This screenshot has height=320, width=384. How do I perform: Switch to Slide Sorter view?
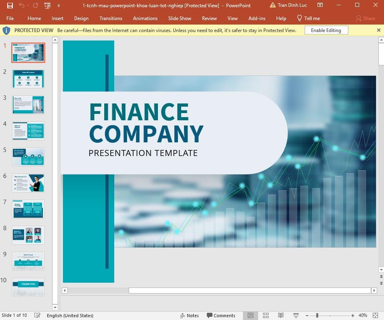266,316
